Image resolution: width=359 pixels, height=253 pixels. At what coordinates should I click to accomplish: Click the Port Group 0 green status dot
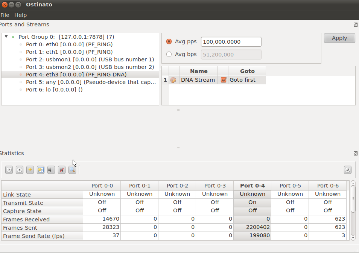13,37
